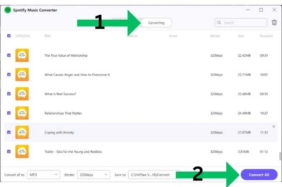The height and width of the screenshot is (187, 282).
Task: Click the trash delete icon
Action: pyautogui.click(x=274, y=23)
